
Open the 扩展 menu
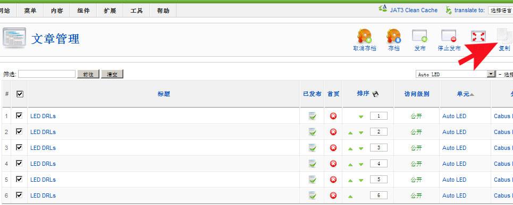point(110,11)
